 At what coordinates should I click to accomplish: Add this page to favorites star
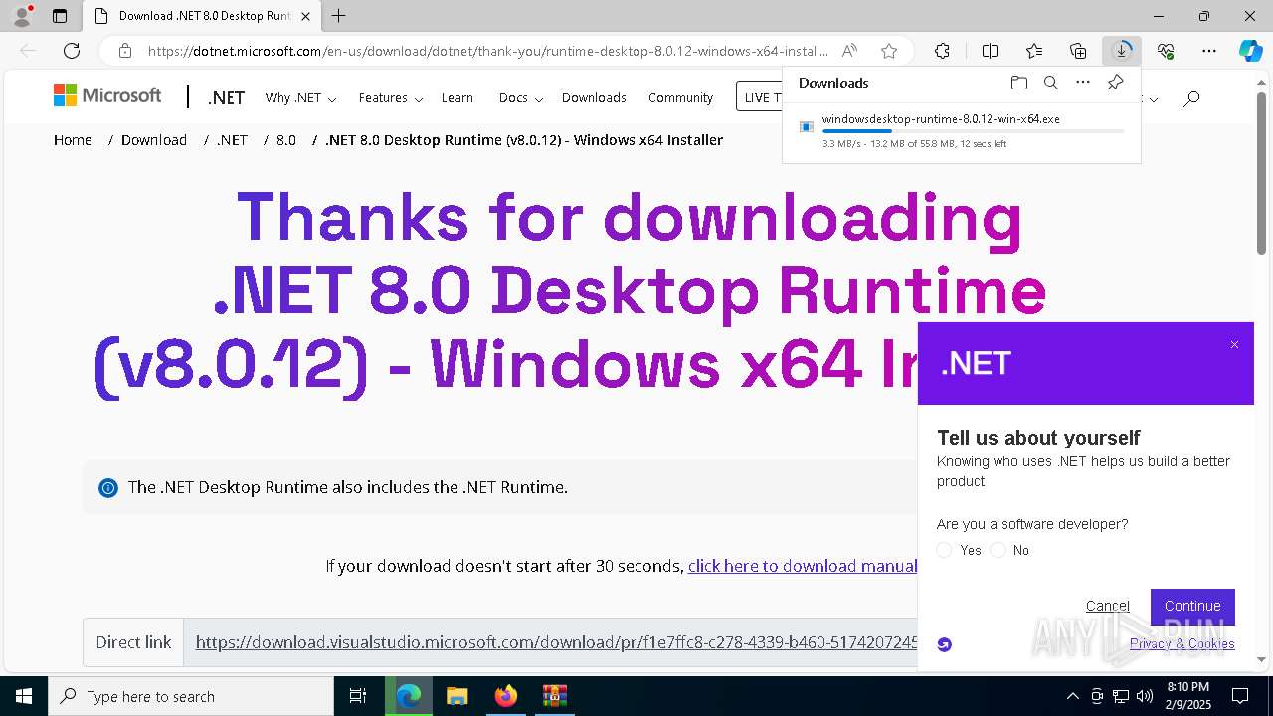(889, 51)
